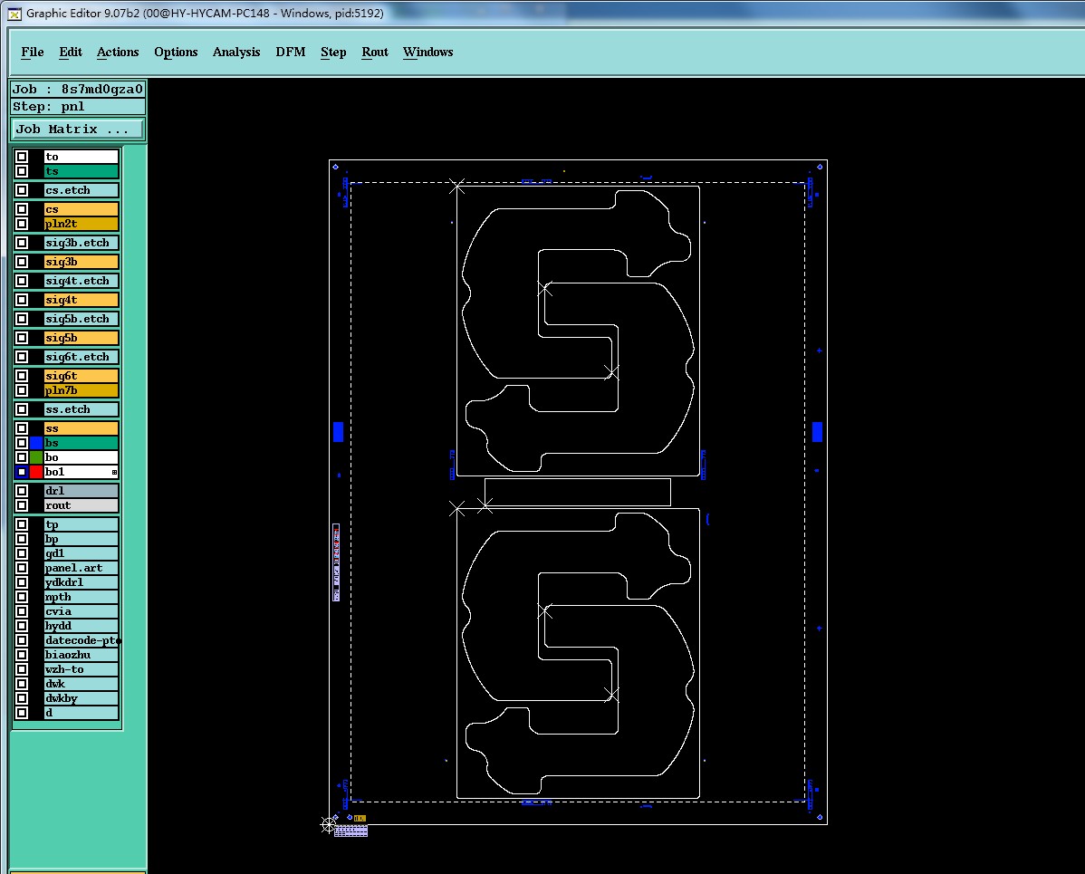
Task: Toggle checkbox for layer cs
Action: pyautogui.click(x=22, y=210)
